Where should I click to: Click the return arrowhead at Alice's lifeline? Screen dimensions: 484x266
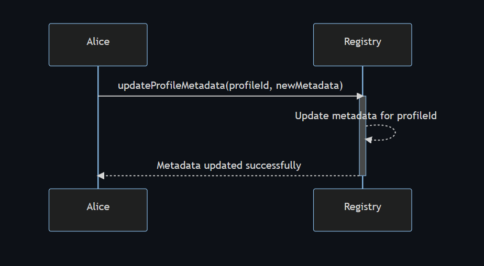[x=101, y=176]
